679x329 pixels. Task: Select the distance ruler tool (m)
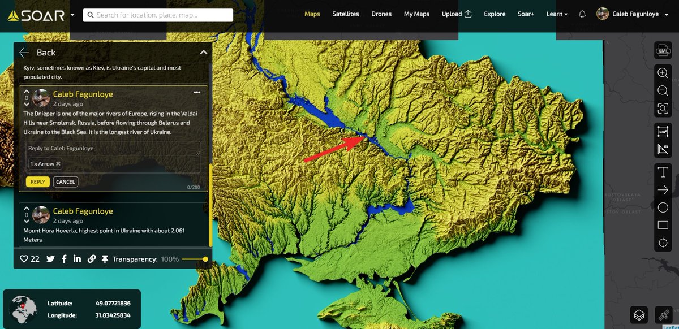tap(663, 150)
